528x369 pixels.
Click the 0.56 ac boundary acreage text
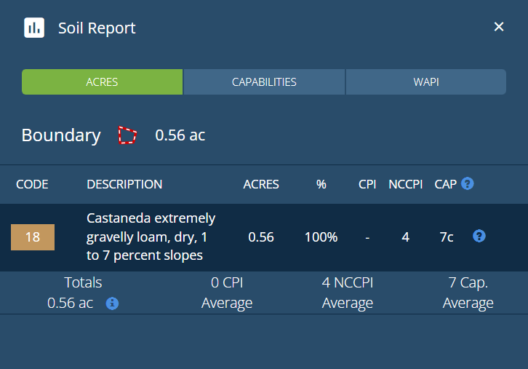pyautogui.click(x=180, y=135)
